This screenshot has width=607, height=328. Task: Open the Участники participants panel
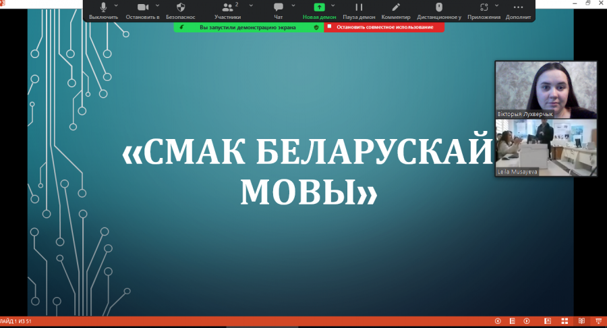[228, 11]
